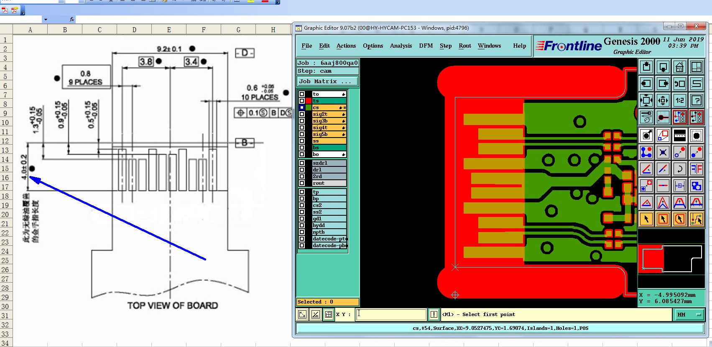Select the rectangle-area selection arrow tool
The height and width of the screenshot is (347, 712).
point(663,219)
